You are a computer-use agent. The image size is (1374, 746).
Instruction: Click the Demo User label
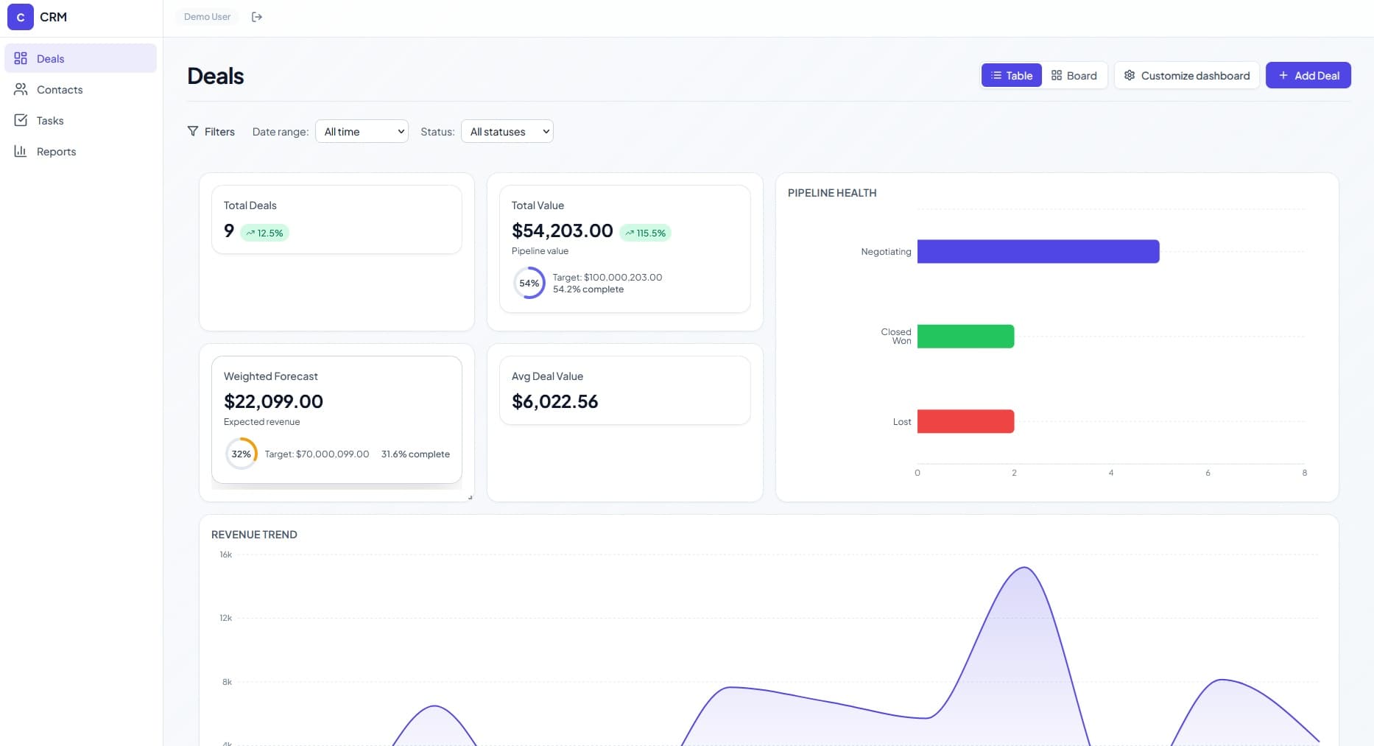click(x=206, y=16)
